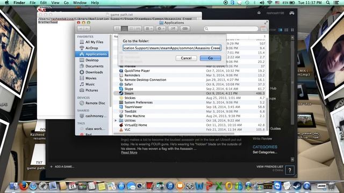Image resolution: width=344 pixels, height=193 pixels.
Task: Launch PowerPoint from the Dock
Action: click(x=209, y=186)
